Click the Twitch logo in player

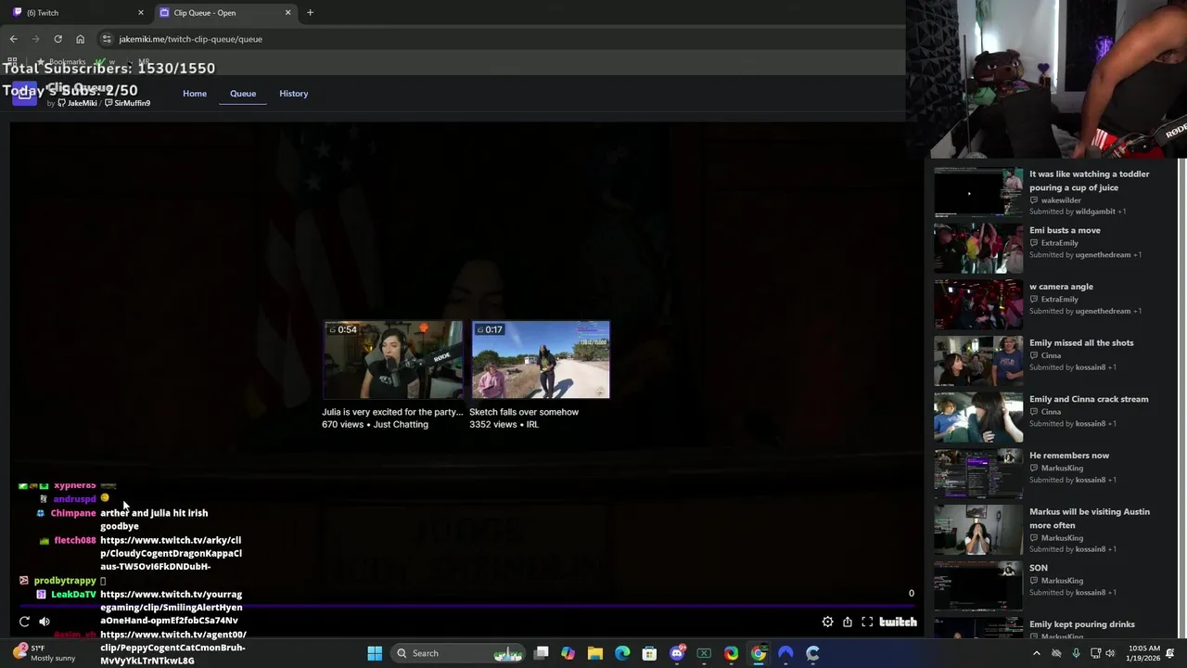898,622
